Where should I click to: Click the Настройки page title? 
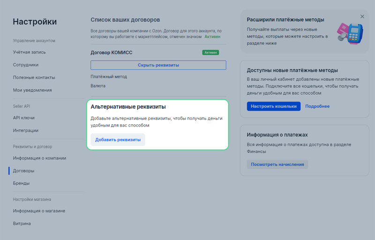(x=35, y=22)
